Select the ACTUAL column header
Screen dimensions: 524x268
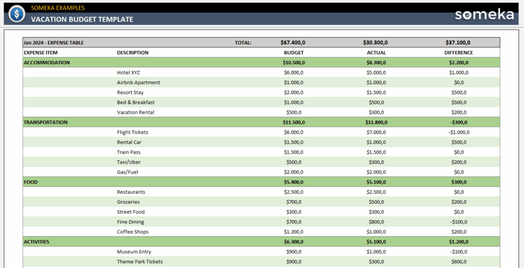point(376,53)
